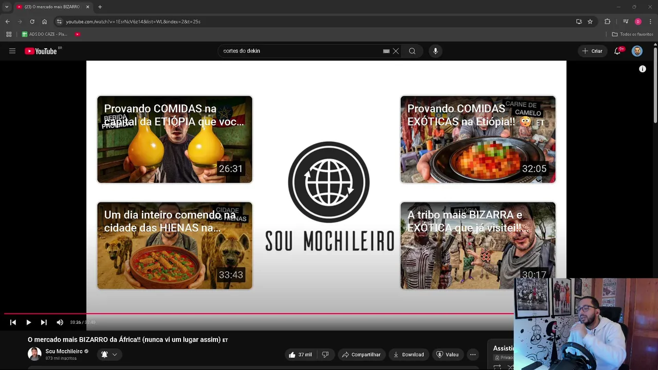The image size is (658, 370).
Task: Play the video
Action: tap(28, 322)
